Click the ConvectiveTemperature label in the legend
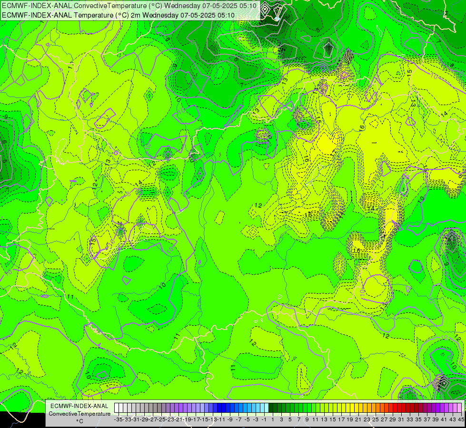 (79, 413)
